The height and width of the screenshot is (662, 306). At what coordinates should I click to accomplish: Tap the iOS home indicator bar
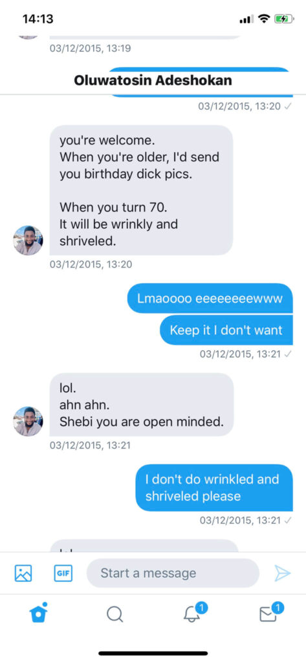point(153,653)
